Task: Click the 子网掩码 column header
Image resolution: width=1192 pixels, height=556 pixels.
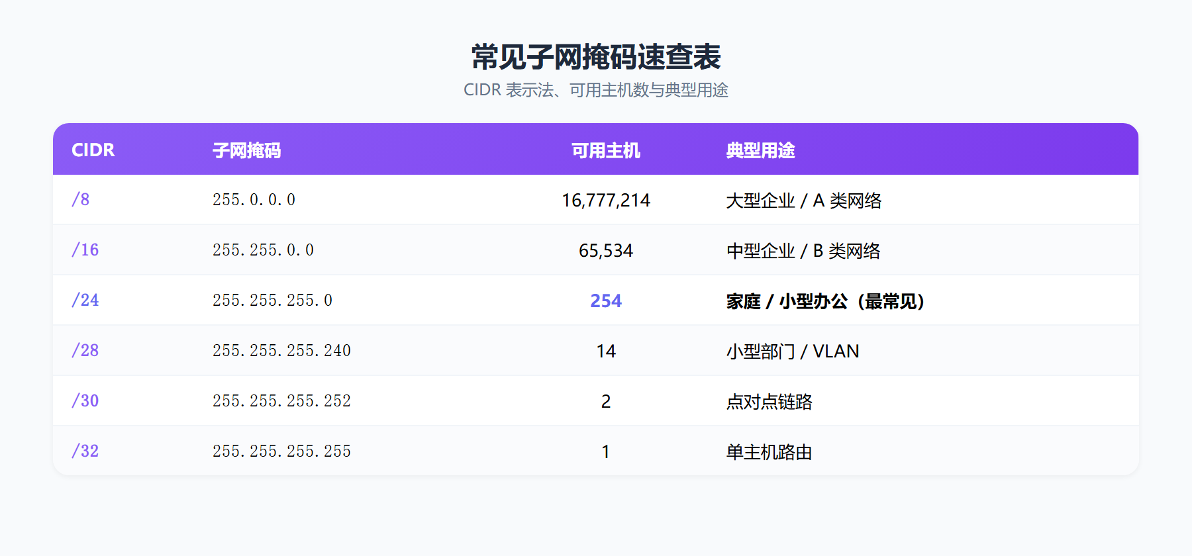Action: [x=247, y=150]
